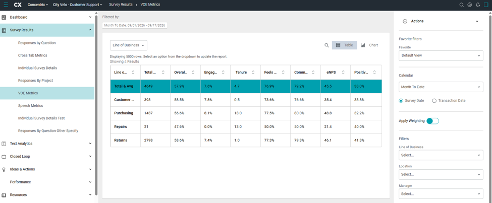Sort by the Tenure column arrows
The height and width of the screenshot is (203, 492).
pos(253,73)
